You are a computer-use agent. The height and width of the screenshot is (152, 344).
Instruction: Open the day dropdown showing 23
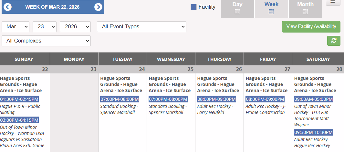point(45,27)
